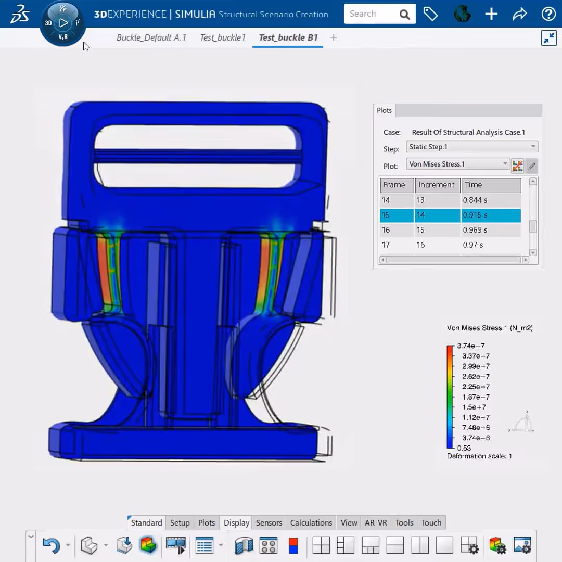Select the single pane layout icon
The height and width of the screenshot is (562, 562).
(444, 545)
